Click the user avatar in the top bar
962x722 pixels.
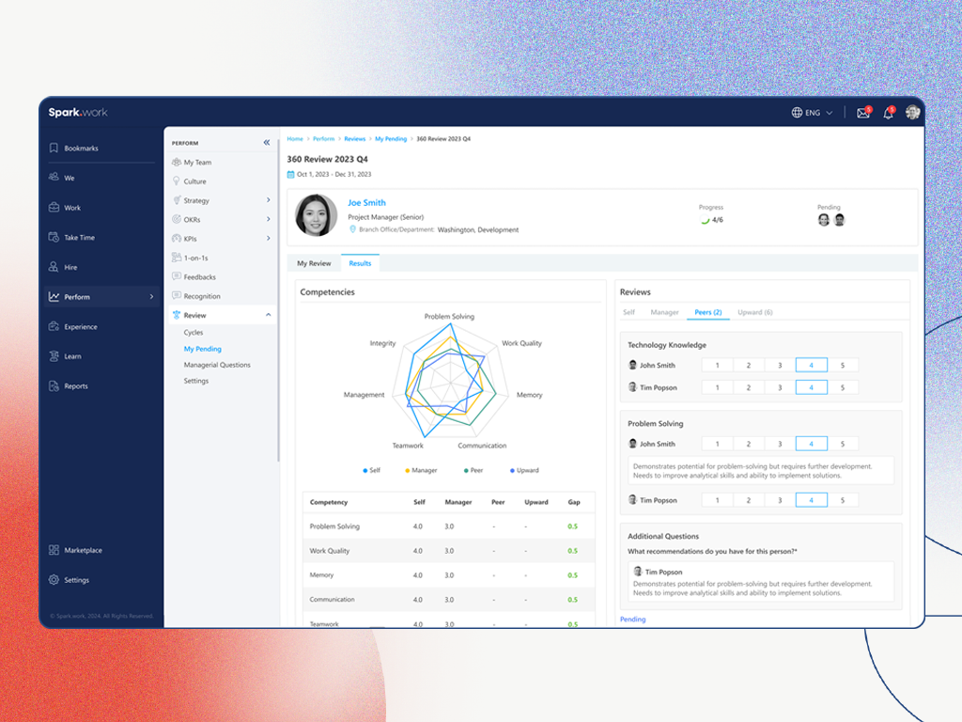(912, 113)
